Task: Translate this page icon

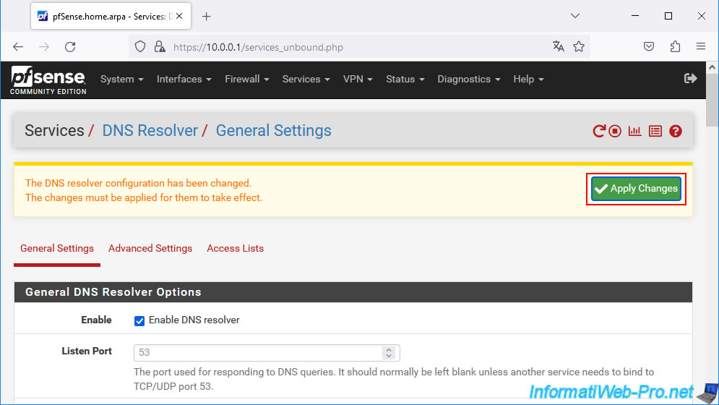Action: pos(558,46)
